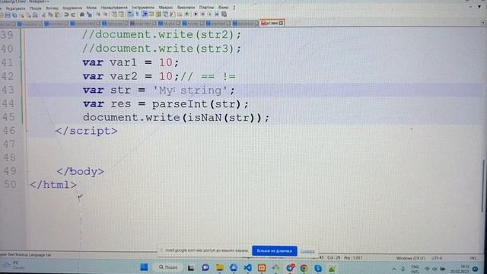Click the '</body>' tag on line 49
Image resolution: width=487 pixels, height=274 pixels.
coord(80,171)
